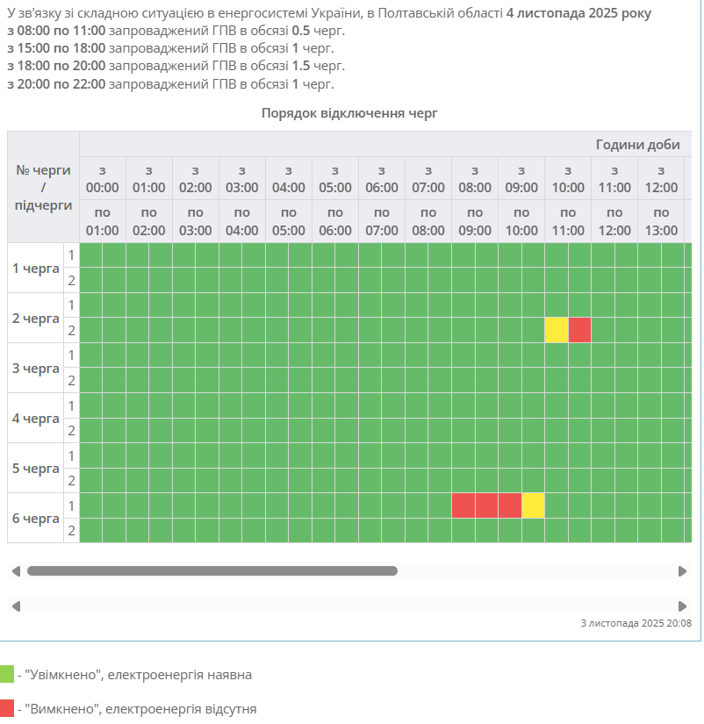Click the lower scrollbar's right arrow

(x=683, y=606)
